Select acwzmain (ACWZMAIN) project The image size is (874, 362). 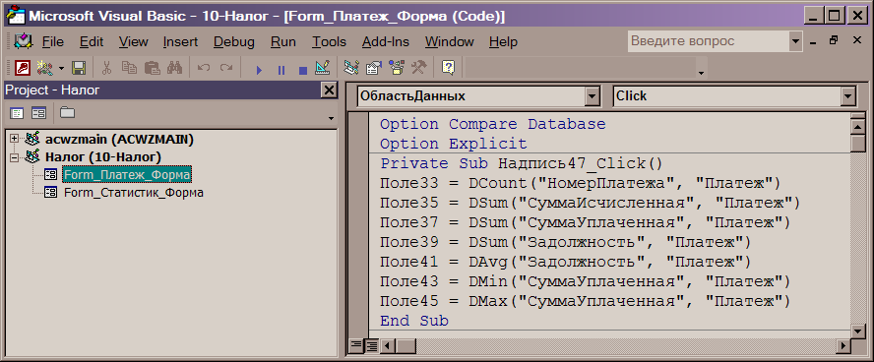click(x=119, y=140)
